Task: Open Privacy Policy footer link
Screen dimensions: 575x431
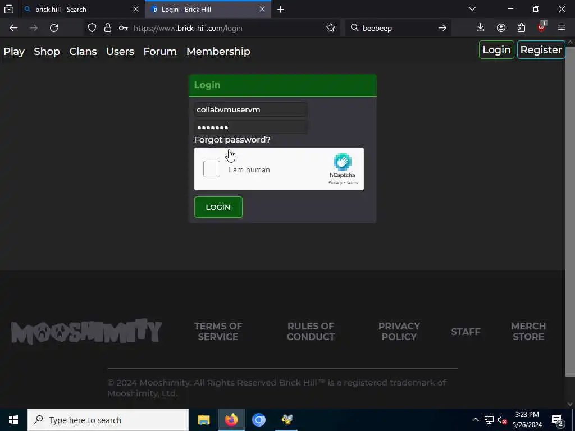Action: [399, 331]
